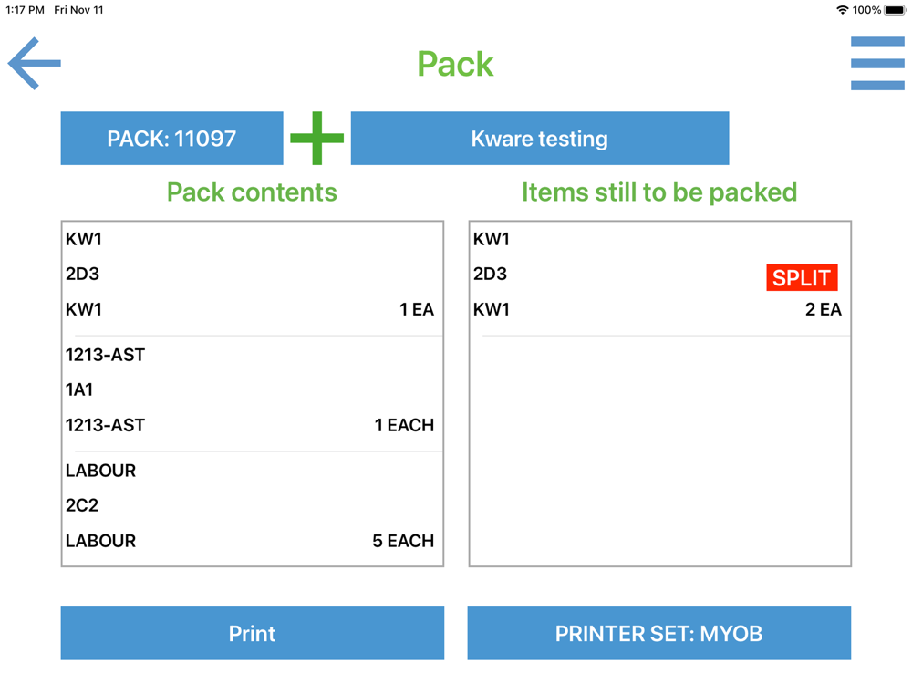The height and width of the screenshot is (684, 912).
Task: Select 1213-AST item in Pack contents
Action: click(105, 355)
